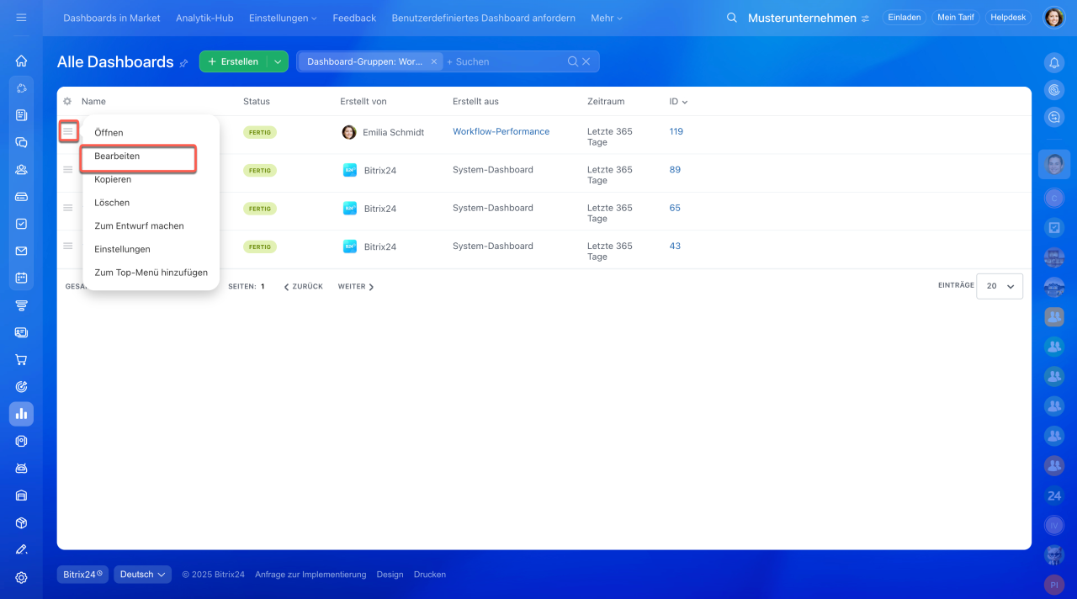Open the Workflow-Performance link
The image size is (1077, 599).
(x=501, y=131)
